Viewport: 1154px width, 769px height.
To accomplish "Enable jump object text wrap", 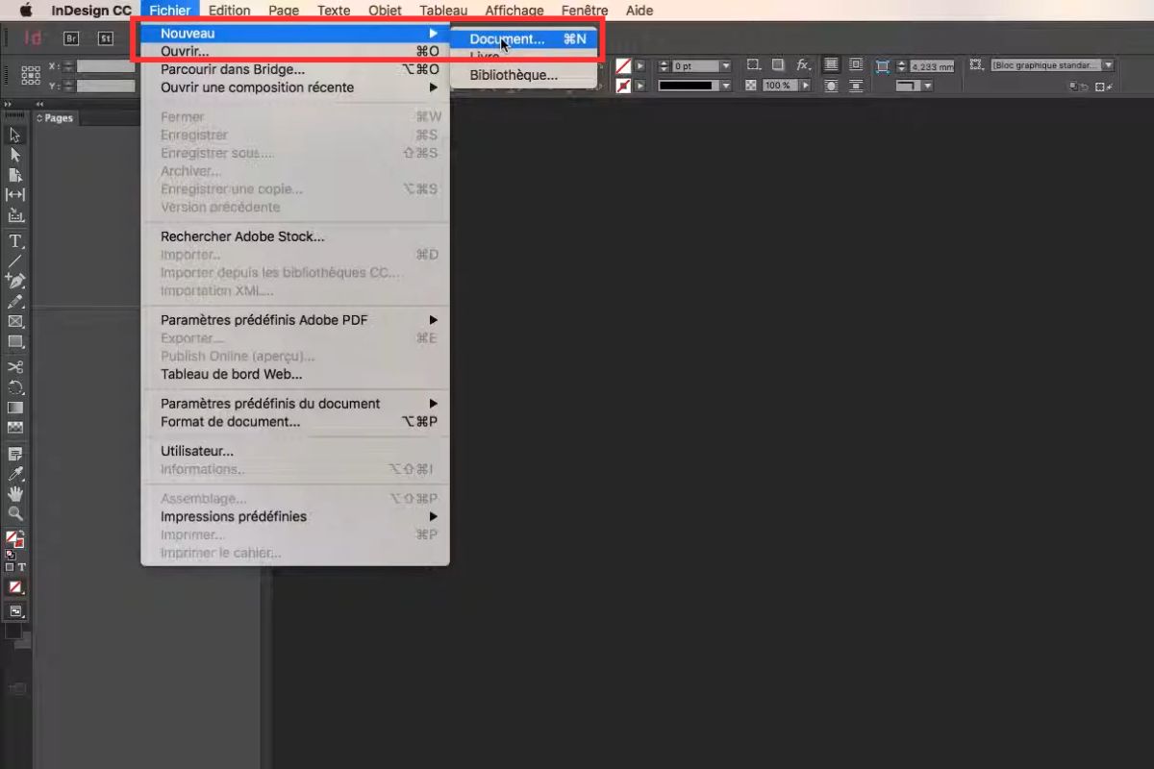I will (855, 86).
